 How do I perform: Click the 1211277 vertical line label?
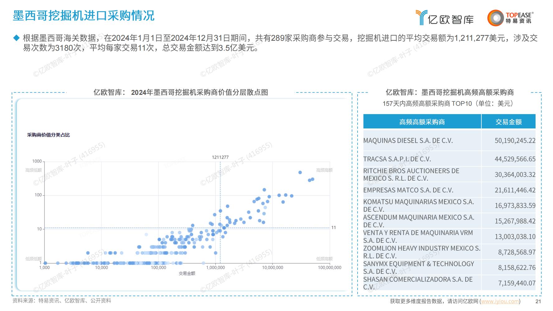point(220,157)
